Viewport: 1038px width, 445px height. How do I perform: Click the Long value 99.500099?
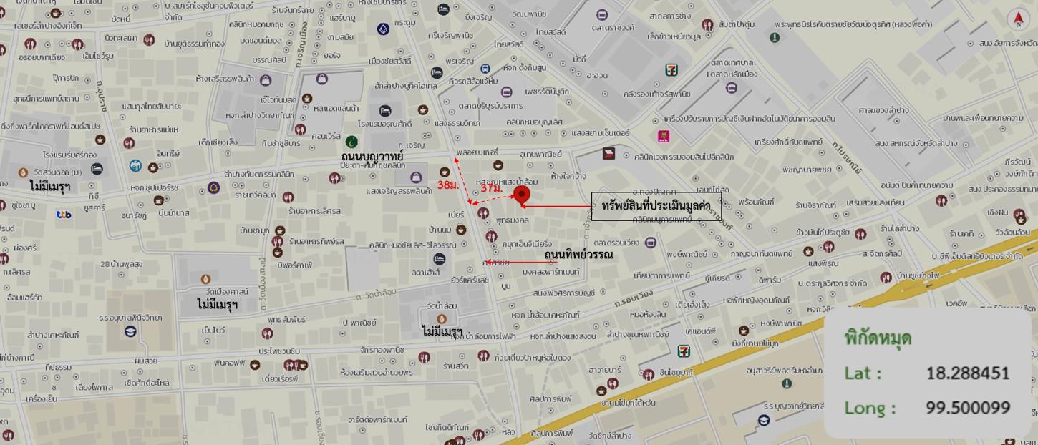coord(968,407)
